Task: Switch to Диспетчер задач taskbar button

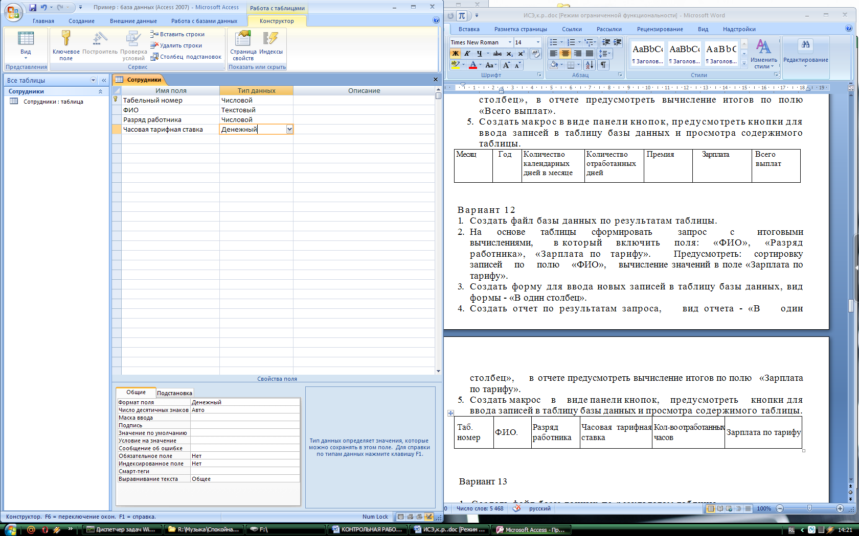Action: 122,529
